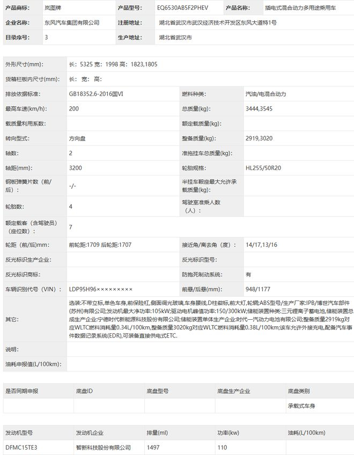The height and width of the screenshot is (455, 354).
Task: Click the engine maker 智新科技股份有限公司
Action: tap(104, 447)
